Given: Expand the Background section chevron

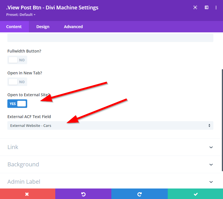Looking at the screenshot, I should [211, 165].
